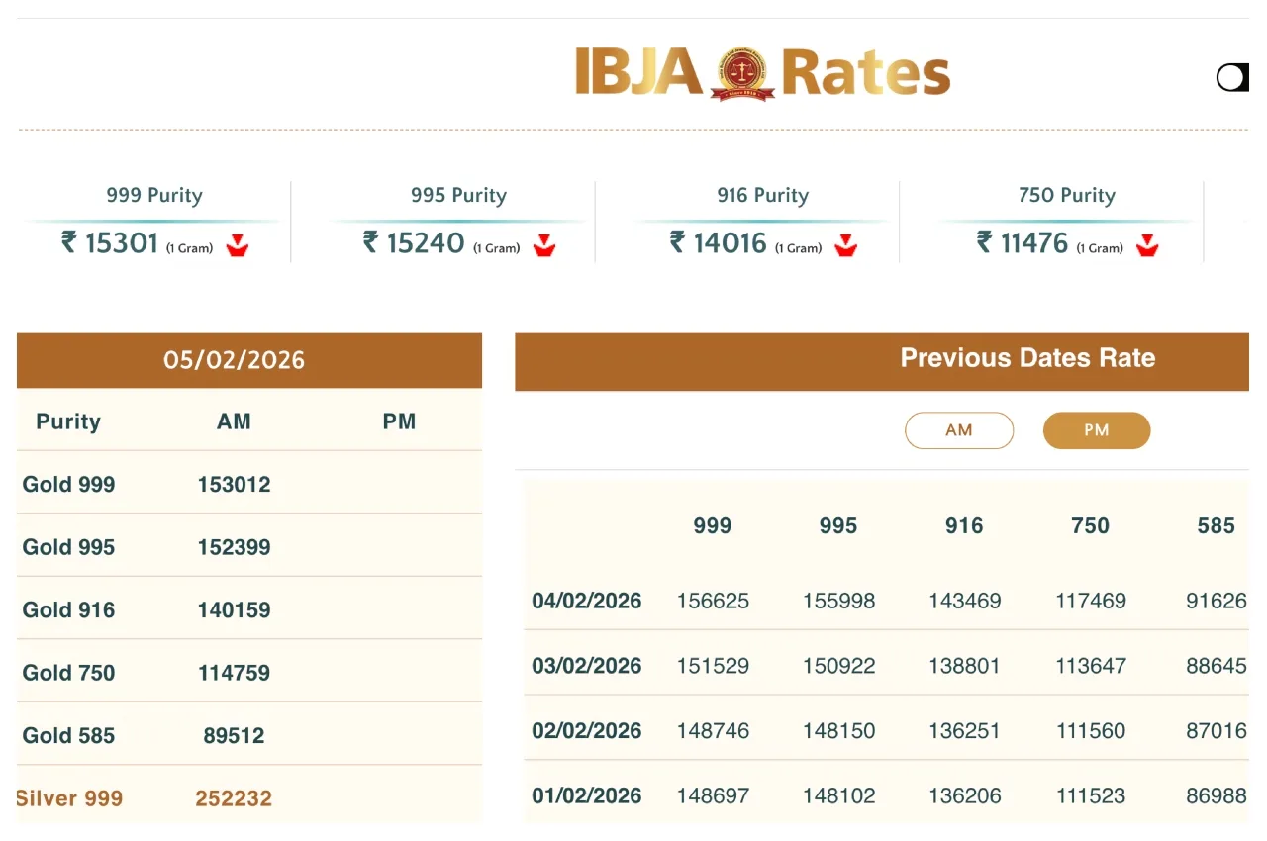Click the 999 Purity rate card
This screenshot has height=841, width=1267.
pyautogui.click(x=153, y=222)
